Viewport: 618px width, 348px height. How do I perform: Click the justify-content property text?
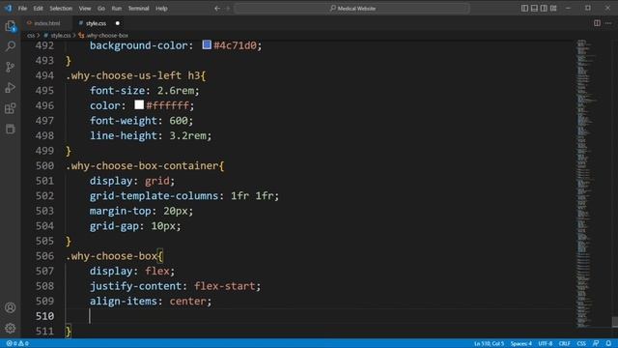135,286
